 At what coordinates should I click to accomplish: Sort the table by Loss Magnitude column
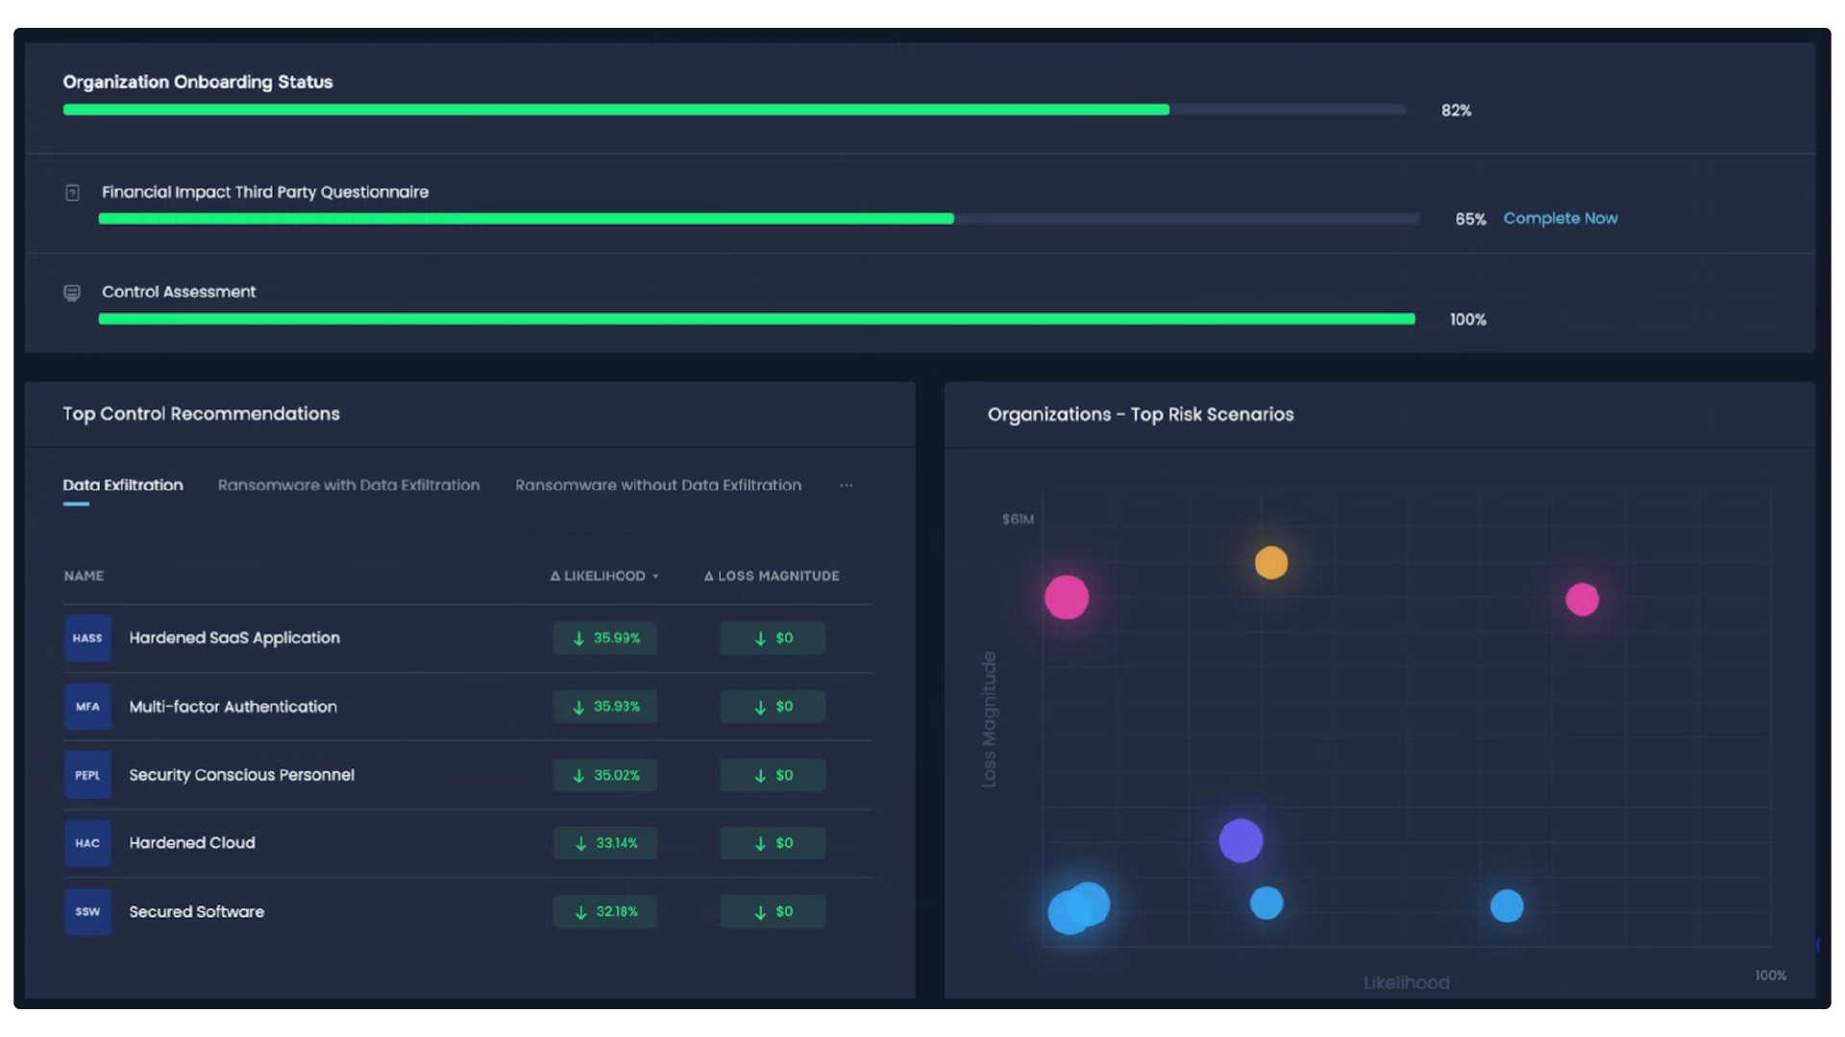pos(772,576)
